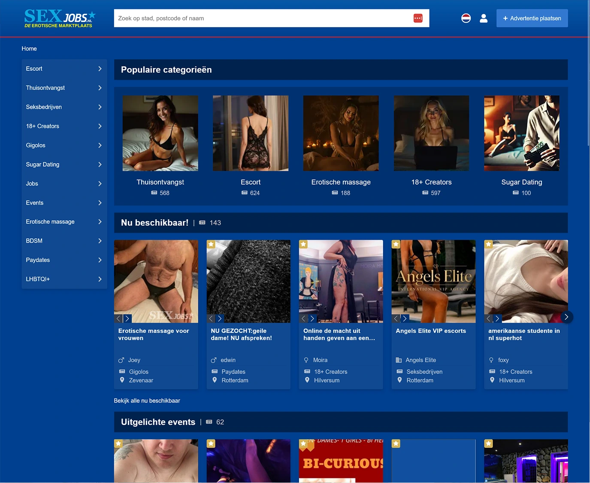
Task: Open the Angels Elite VIP escorts listing title
Action: click(x=431, y=331)
